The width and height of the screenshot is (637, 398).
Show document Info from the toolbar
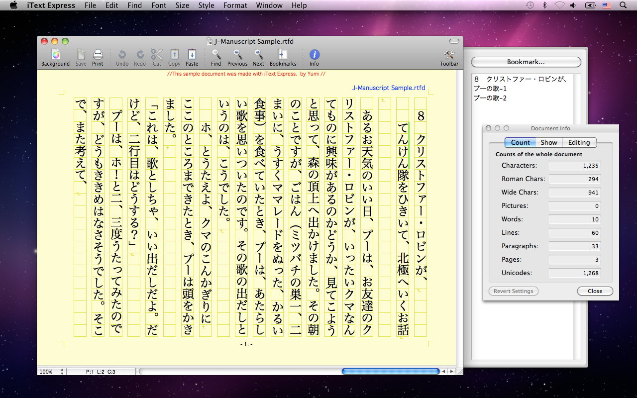[x=314, y=55]
